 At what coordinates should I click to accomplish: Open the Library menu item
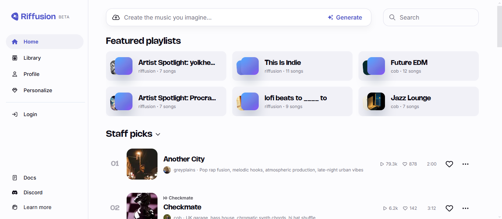(45, 58)
